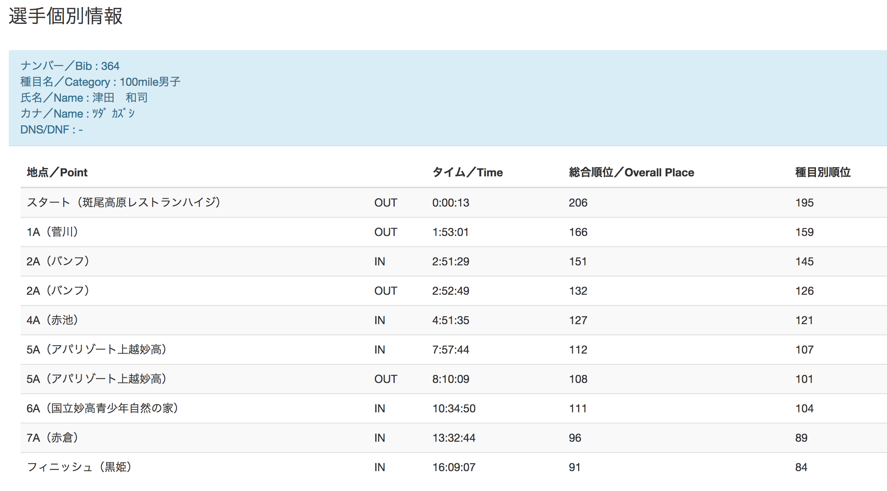Click the 2A バンフ IN time 2:51:29
Image resolution: width=887 pixels, height=491 pixels.
click(451, 261)
